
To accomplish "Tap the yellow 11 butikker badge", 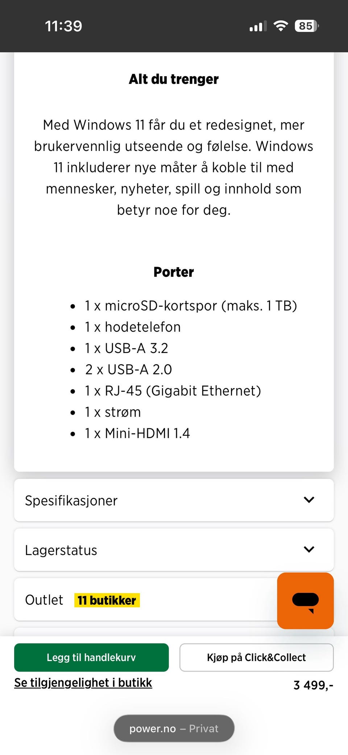I will [107, 600].
